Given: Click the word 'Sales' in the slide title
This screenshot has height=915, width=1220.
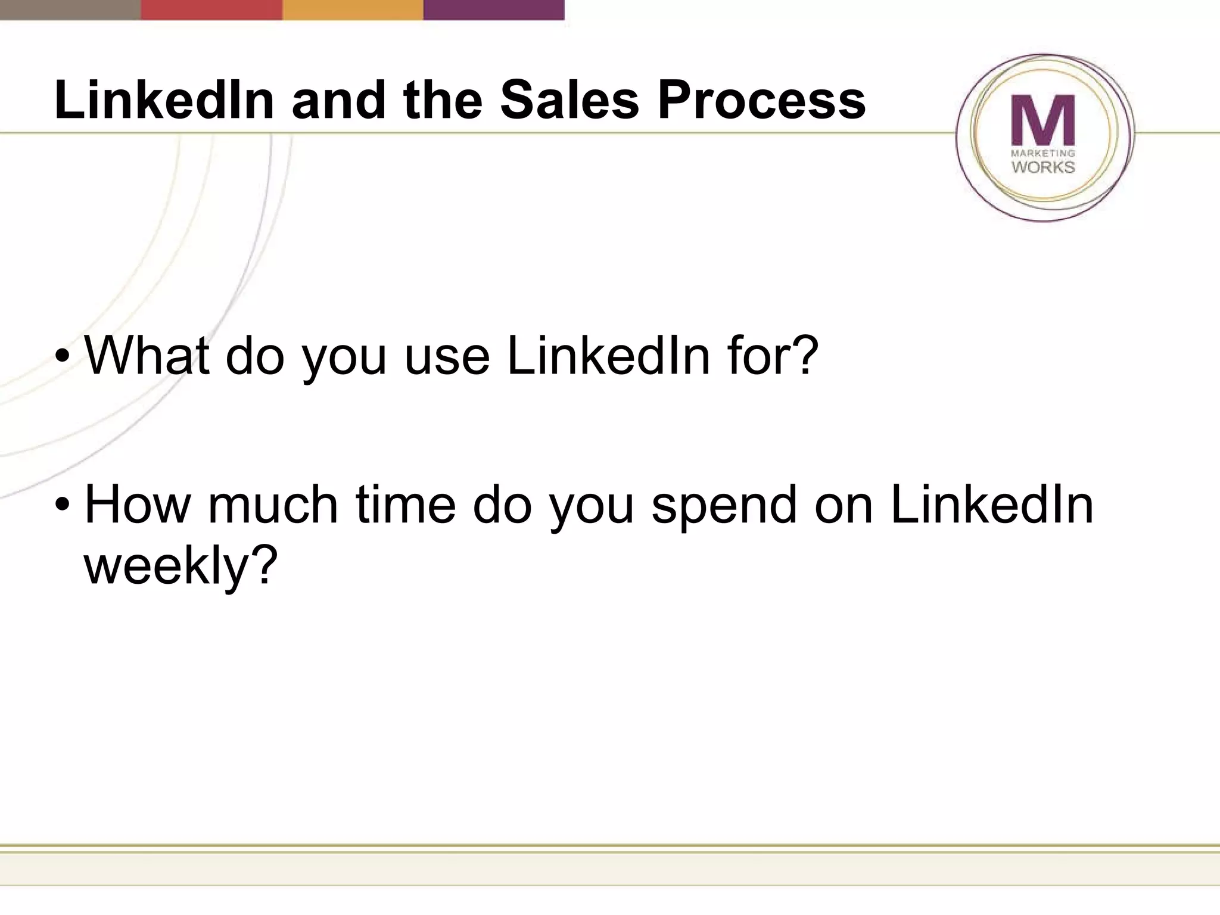Looking at the screenshot, I should (569, 99).
